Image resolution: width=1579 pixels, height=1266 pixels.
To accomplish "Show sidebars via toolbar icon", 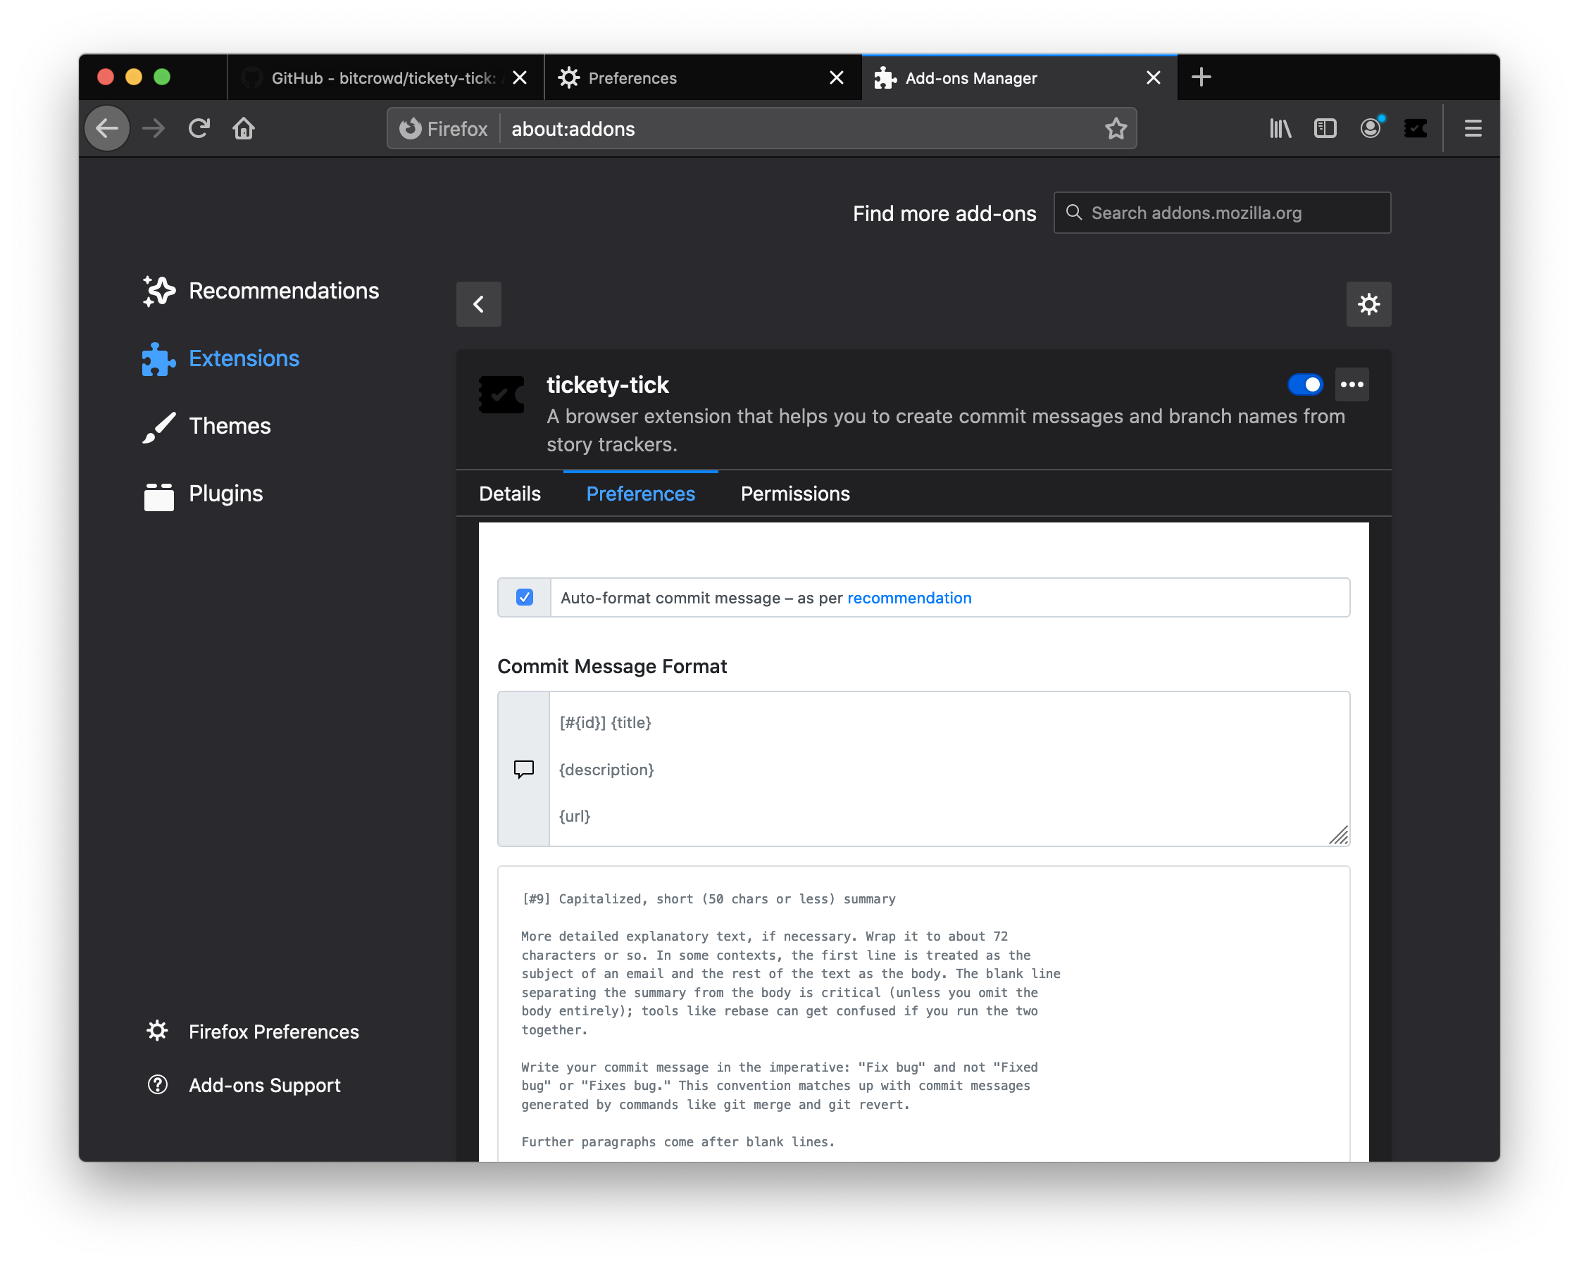I will [1325, 129].
